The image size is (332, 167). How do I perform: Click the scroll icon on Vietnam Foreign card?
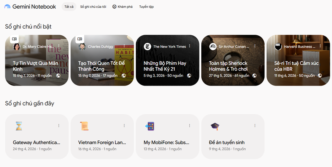84,126
